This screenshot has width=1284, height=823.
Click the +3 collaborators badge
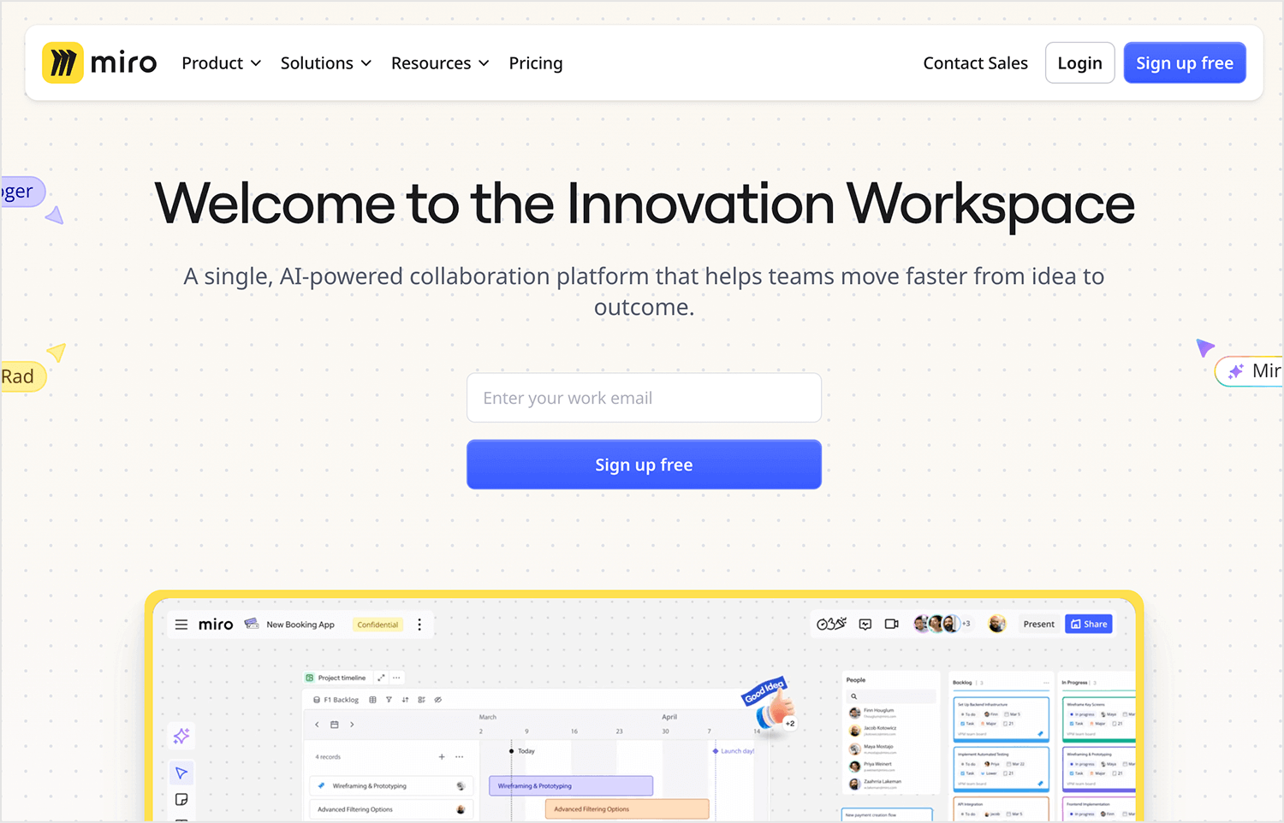pyautogui.click(x=966, y=624)
